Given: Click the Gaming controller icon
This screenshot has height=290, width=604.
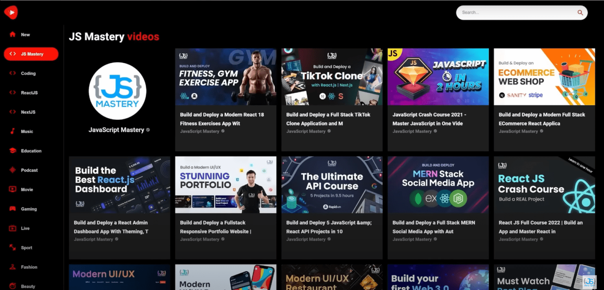Looking at the screenshot, I should click(13, 209).
